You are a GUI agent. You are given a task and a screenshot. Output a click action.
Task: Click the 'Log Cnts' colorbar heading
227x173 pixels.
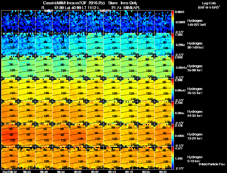pos(209,3)
